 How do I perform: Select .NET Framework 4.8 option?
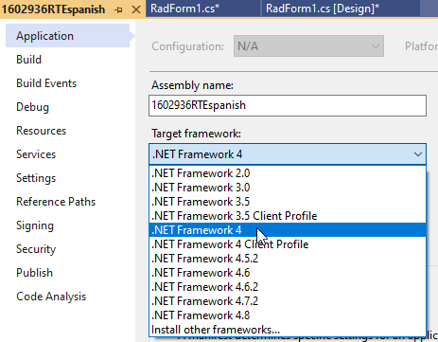click(x=288, y=315)
